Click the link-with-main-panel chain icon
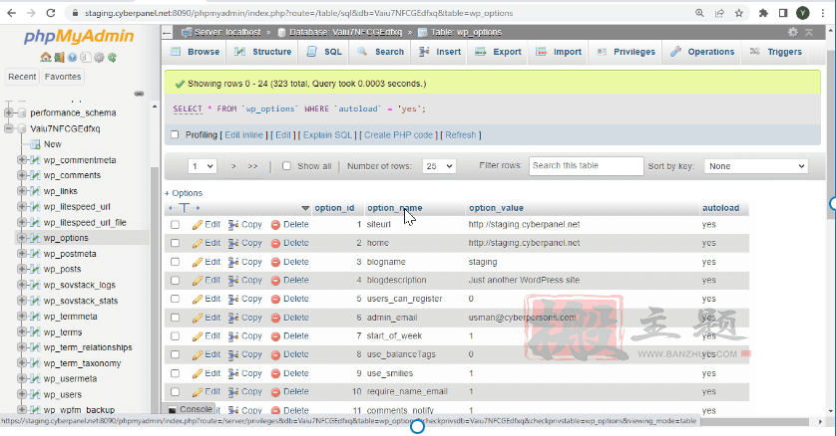 [x=139, y=94]
